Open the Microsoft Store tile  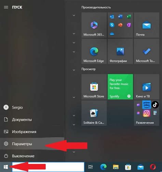point(94,87)
